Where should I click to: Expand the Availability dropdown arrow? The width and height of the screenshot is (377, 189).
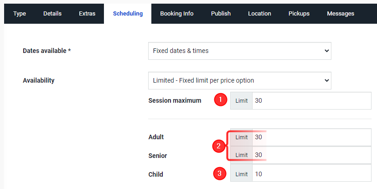326,80
